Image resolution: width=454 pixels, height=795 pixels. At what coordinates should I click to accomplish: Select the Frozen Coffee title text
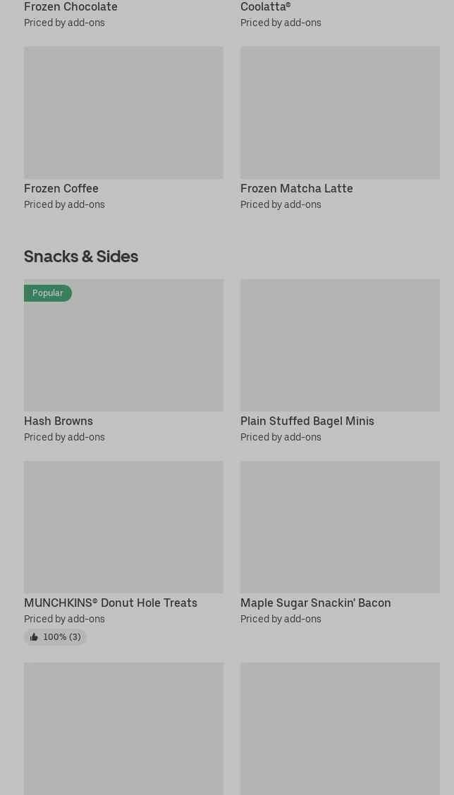point(61,189)
